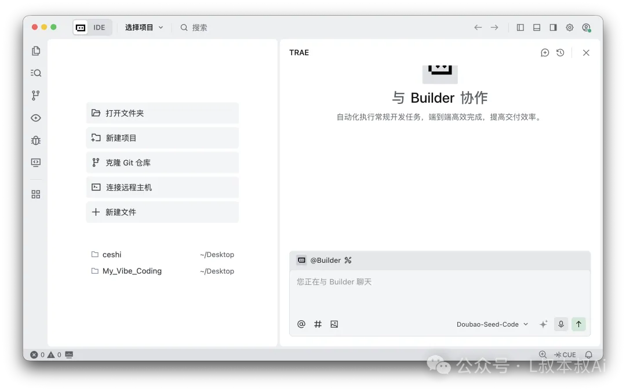Click the 新建文件 button
The height and width of the screenshot is (391, 626).
click(x=162, y=212)
